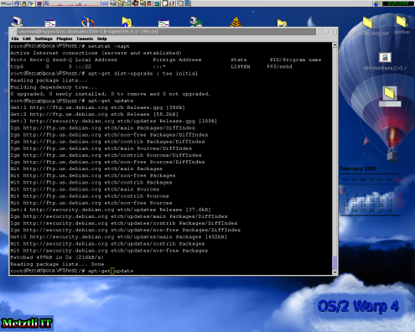This screenshot has height=332, width=415.
Task: Click the flashlight find icon in the toolbar
Action: 32,3
